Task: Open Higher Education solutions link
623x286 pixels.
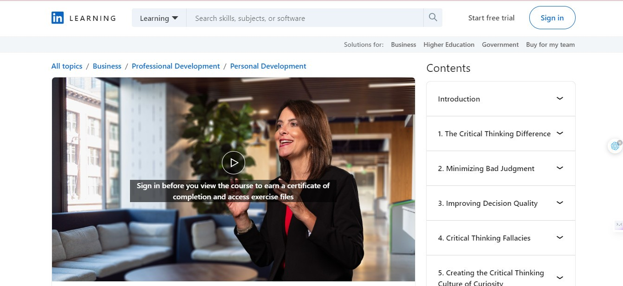Action: pos(449,44)
